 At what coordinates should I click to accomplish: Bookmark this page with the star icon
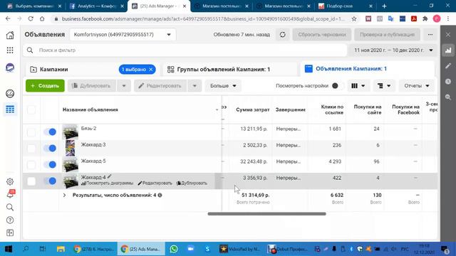pyautogui.click(x=354, y=19)
